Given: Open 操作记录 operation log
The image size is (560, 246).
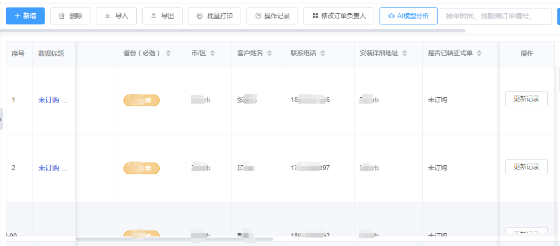Looking at the screenshot, I should [272, 16].
